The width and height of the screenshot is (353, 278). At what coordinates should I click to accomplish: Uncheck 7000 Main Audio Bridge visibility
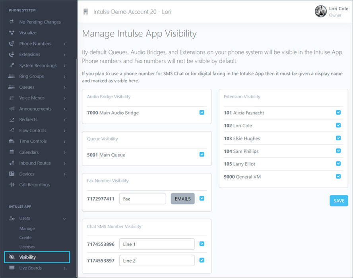click(x=202, y=113)
